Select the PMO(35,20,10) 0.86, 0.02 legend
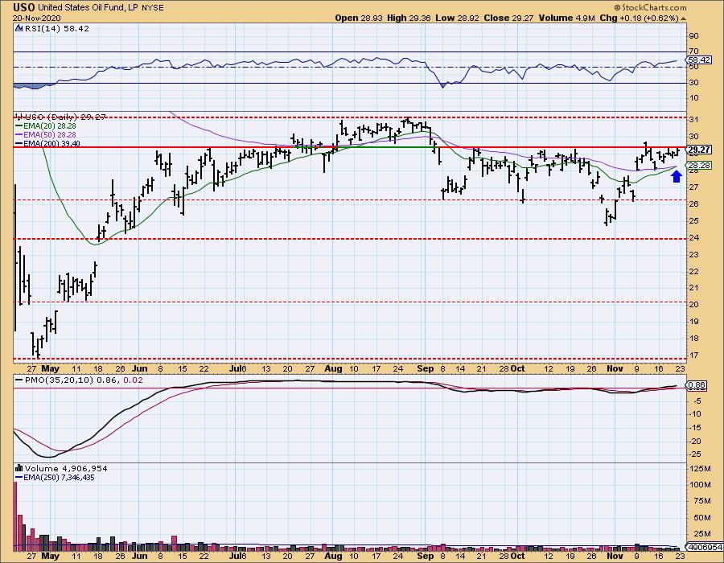The image size is (724, 563). coord(79,380)
